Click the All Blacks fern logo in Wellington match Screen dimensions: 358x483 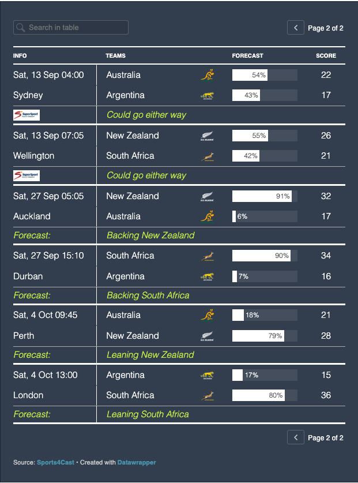coord(207,136)
